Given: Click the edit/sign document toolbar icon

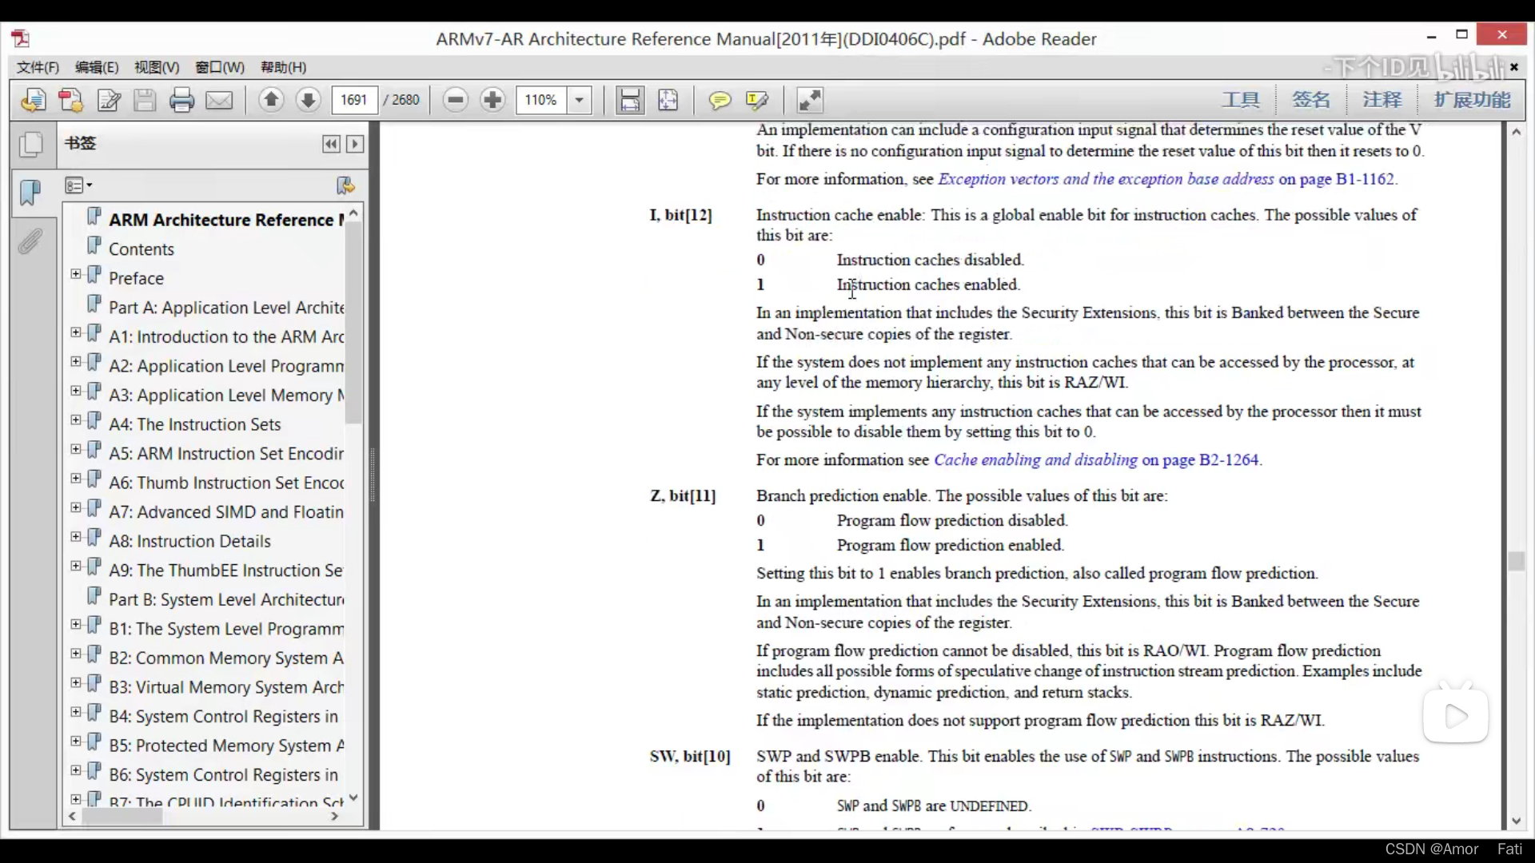Looking at the screenshot, I should [x=109, y=100].
